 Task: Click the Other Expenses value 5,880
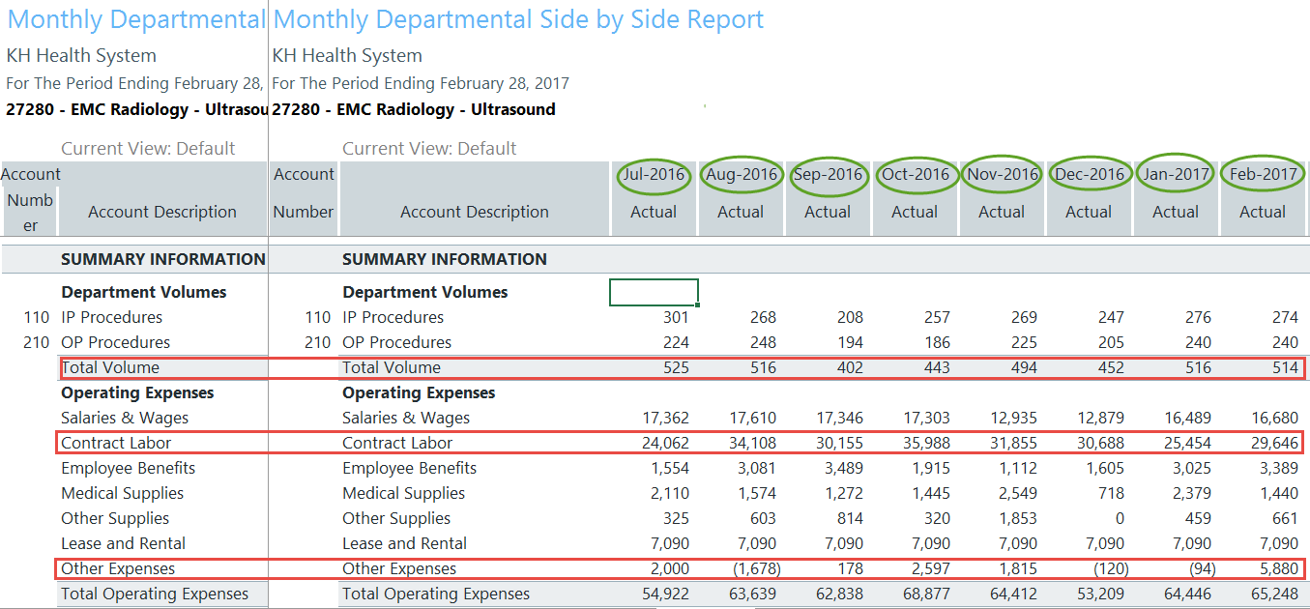pos(1276,569)
